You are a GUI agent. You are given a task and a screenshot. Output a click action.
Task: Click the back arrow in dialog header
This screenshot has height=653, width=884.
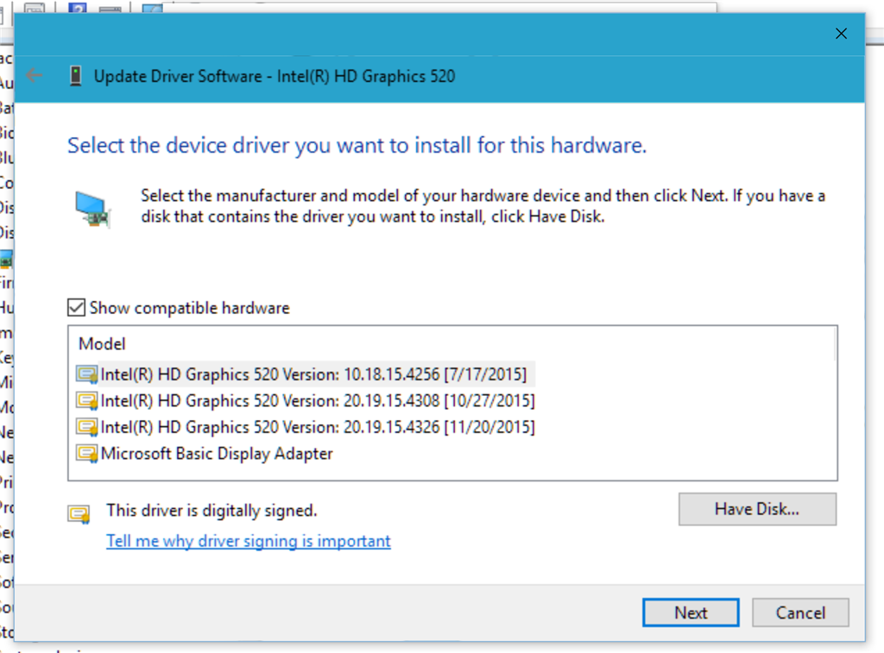pyautogui.click(x=35, y=75)
